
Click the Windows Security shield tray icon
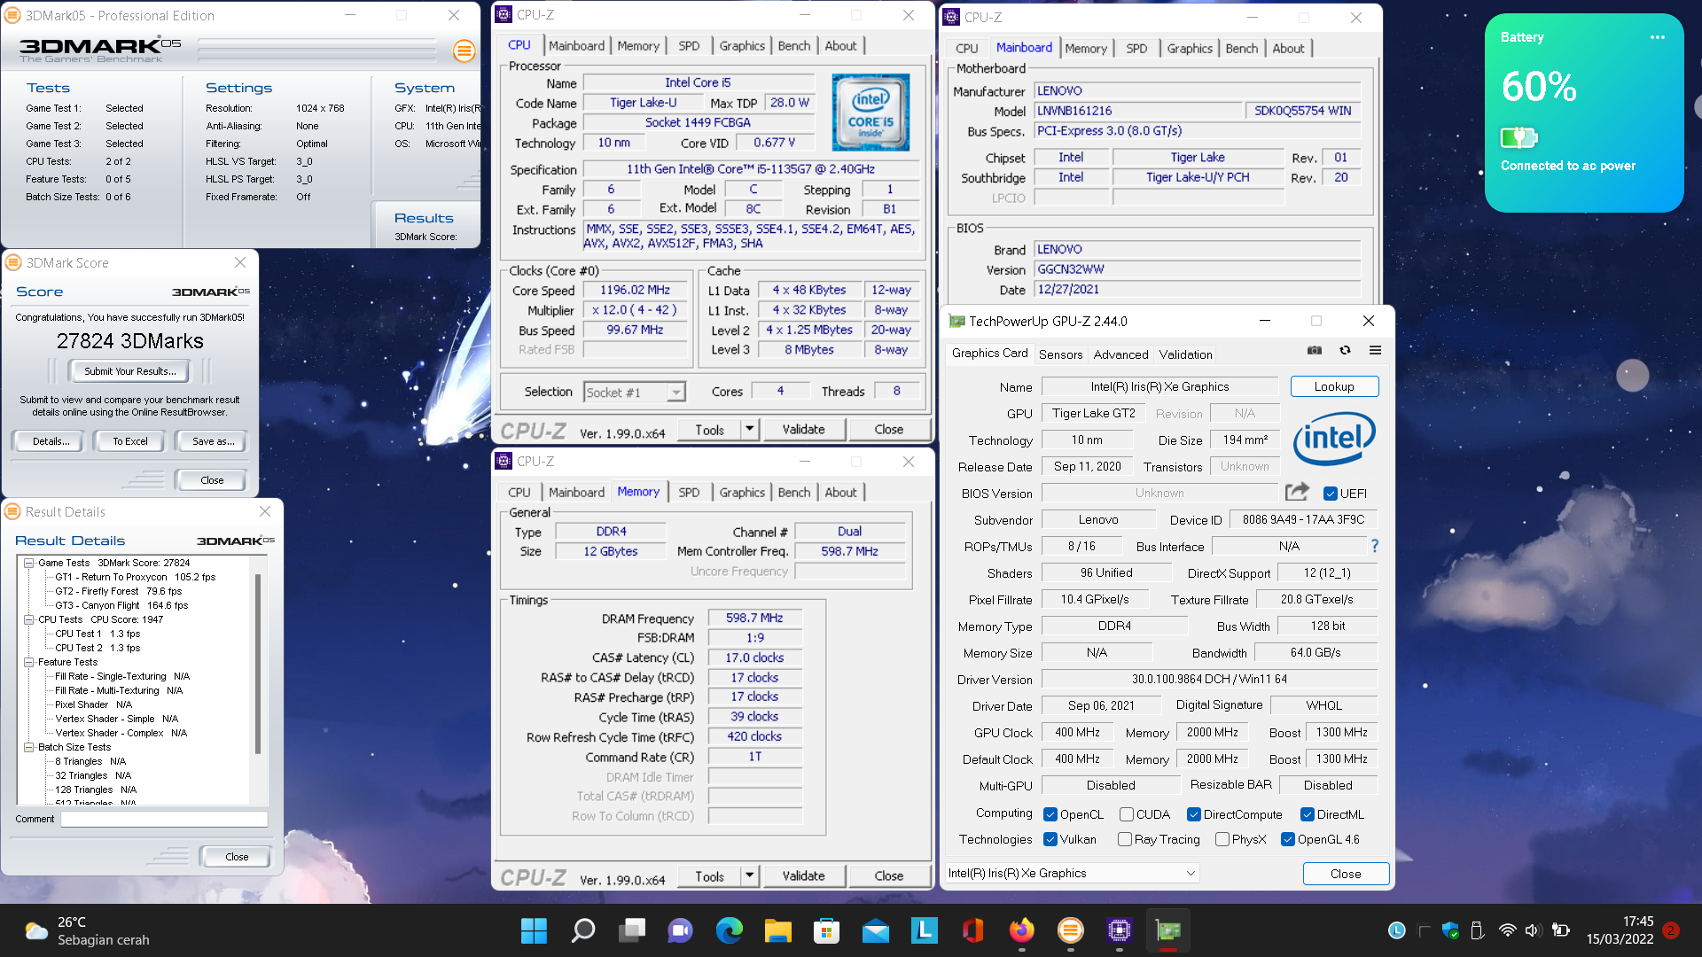point(1450,930)
